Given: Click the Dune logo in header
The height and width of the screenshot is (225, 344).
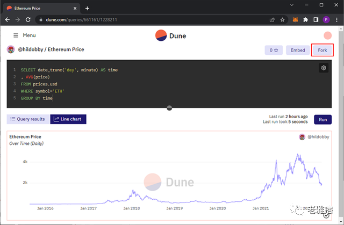Looking at the screenshot, I should [171, 35].
